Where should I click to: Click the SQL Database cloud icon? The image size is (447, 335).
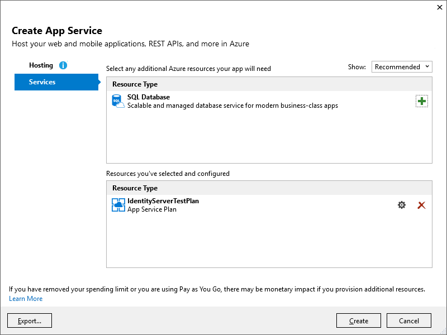pos(118,101)
